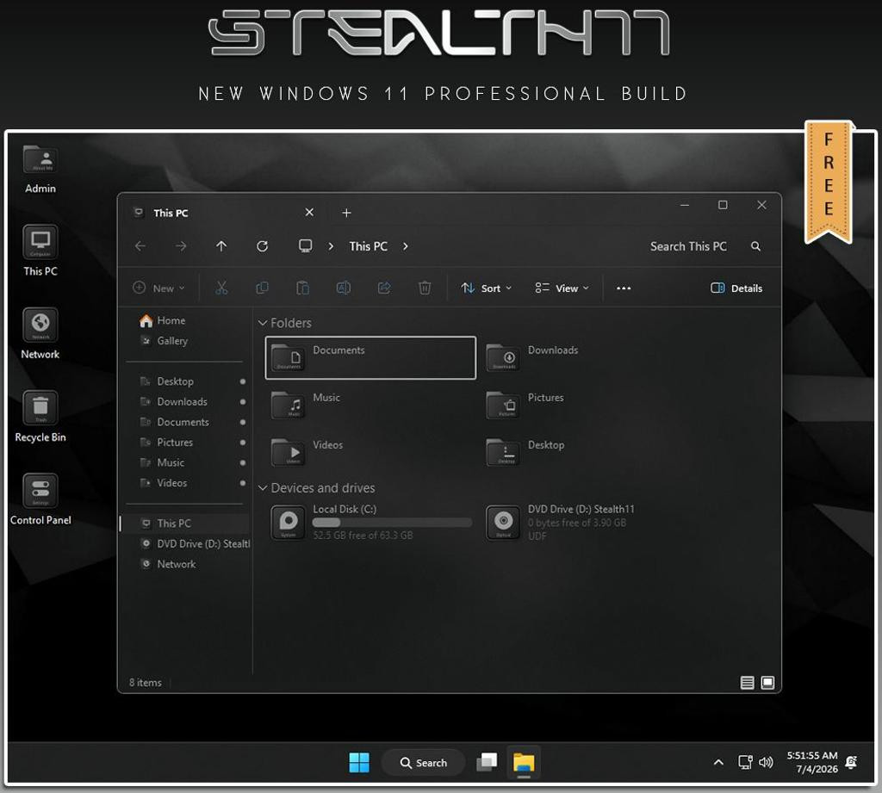Select Local Disk (C:) drive
The width and height of the screenshot is (882, 793).
[x=370, y=523]
